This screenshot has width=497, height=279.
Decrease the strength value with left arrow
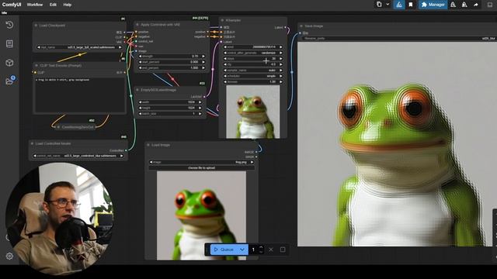coord(140,57)
